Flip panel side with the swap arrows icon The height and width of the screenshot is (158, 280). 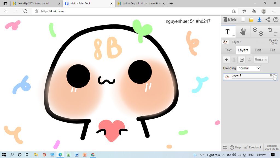click(225, 147)
